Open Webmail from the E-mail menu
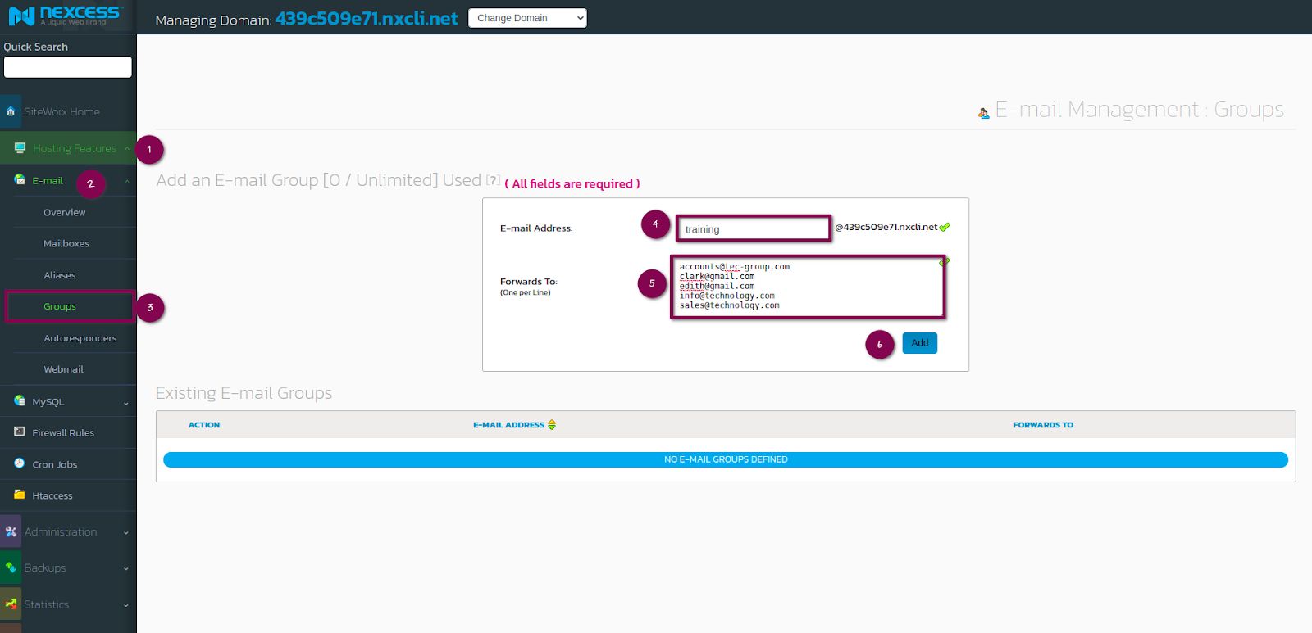Screen dimensions: 1312x633 (x=64, y=369)
